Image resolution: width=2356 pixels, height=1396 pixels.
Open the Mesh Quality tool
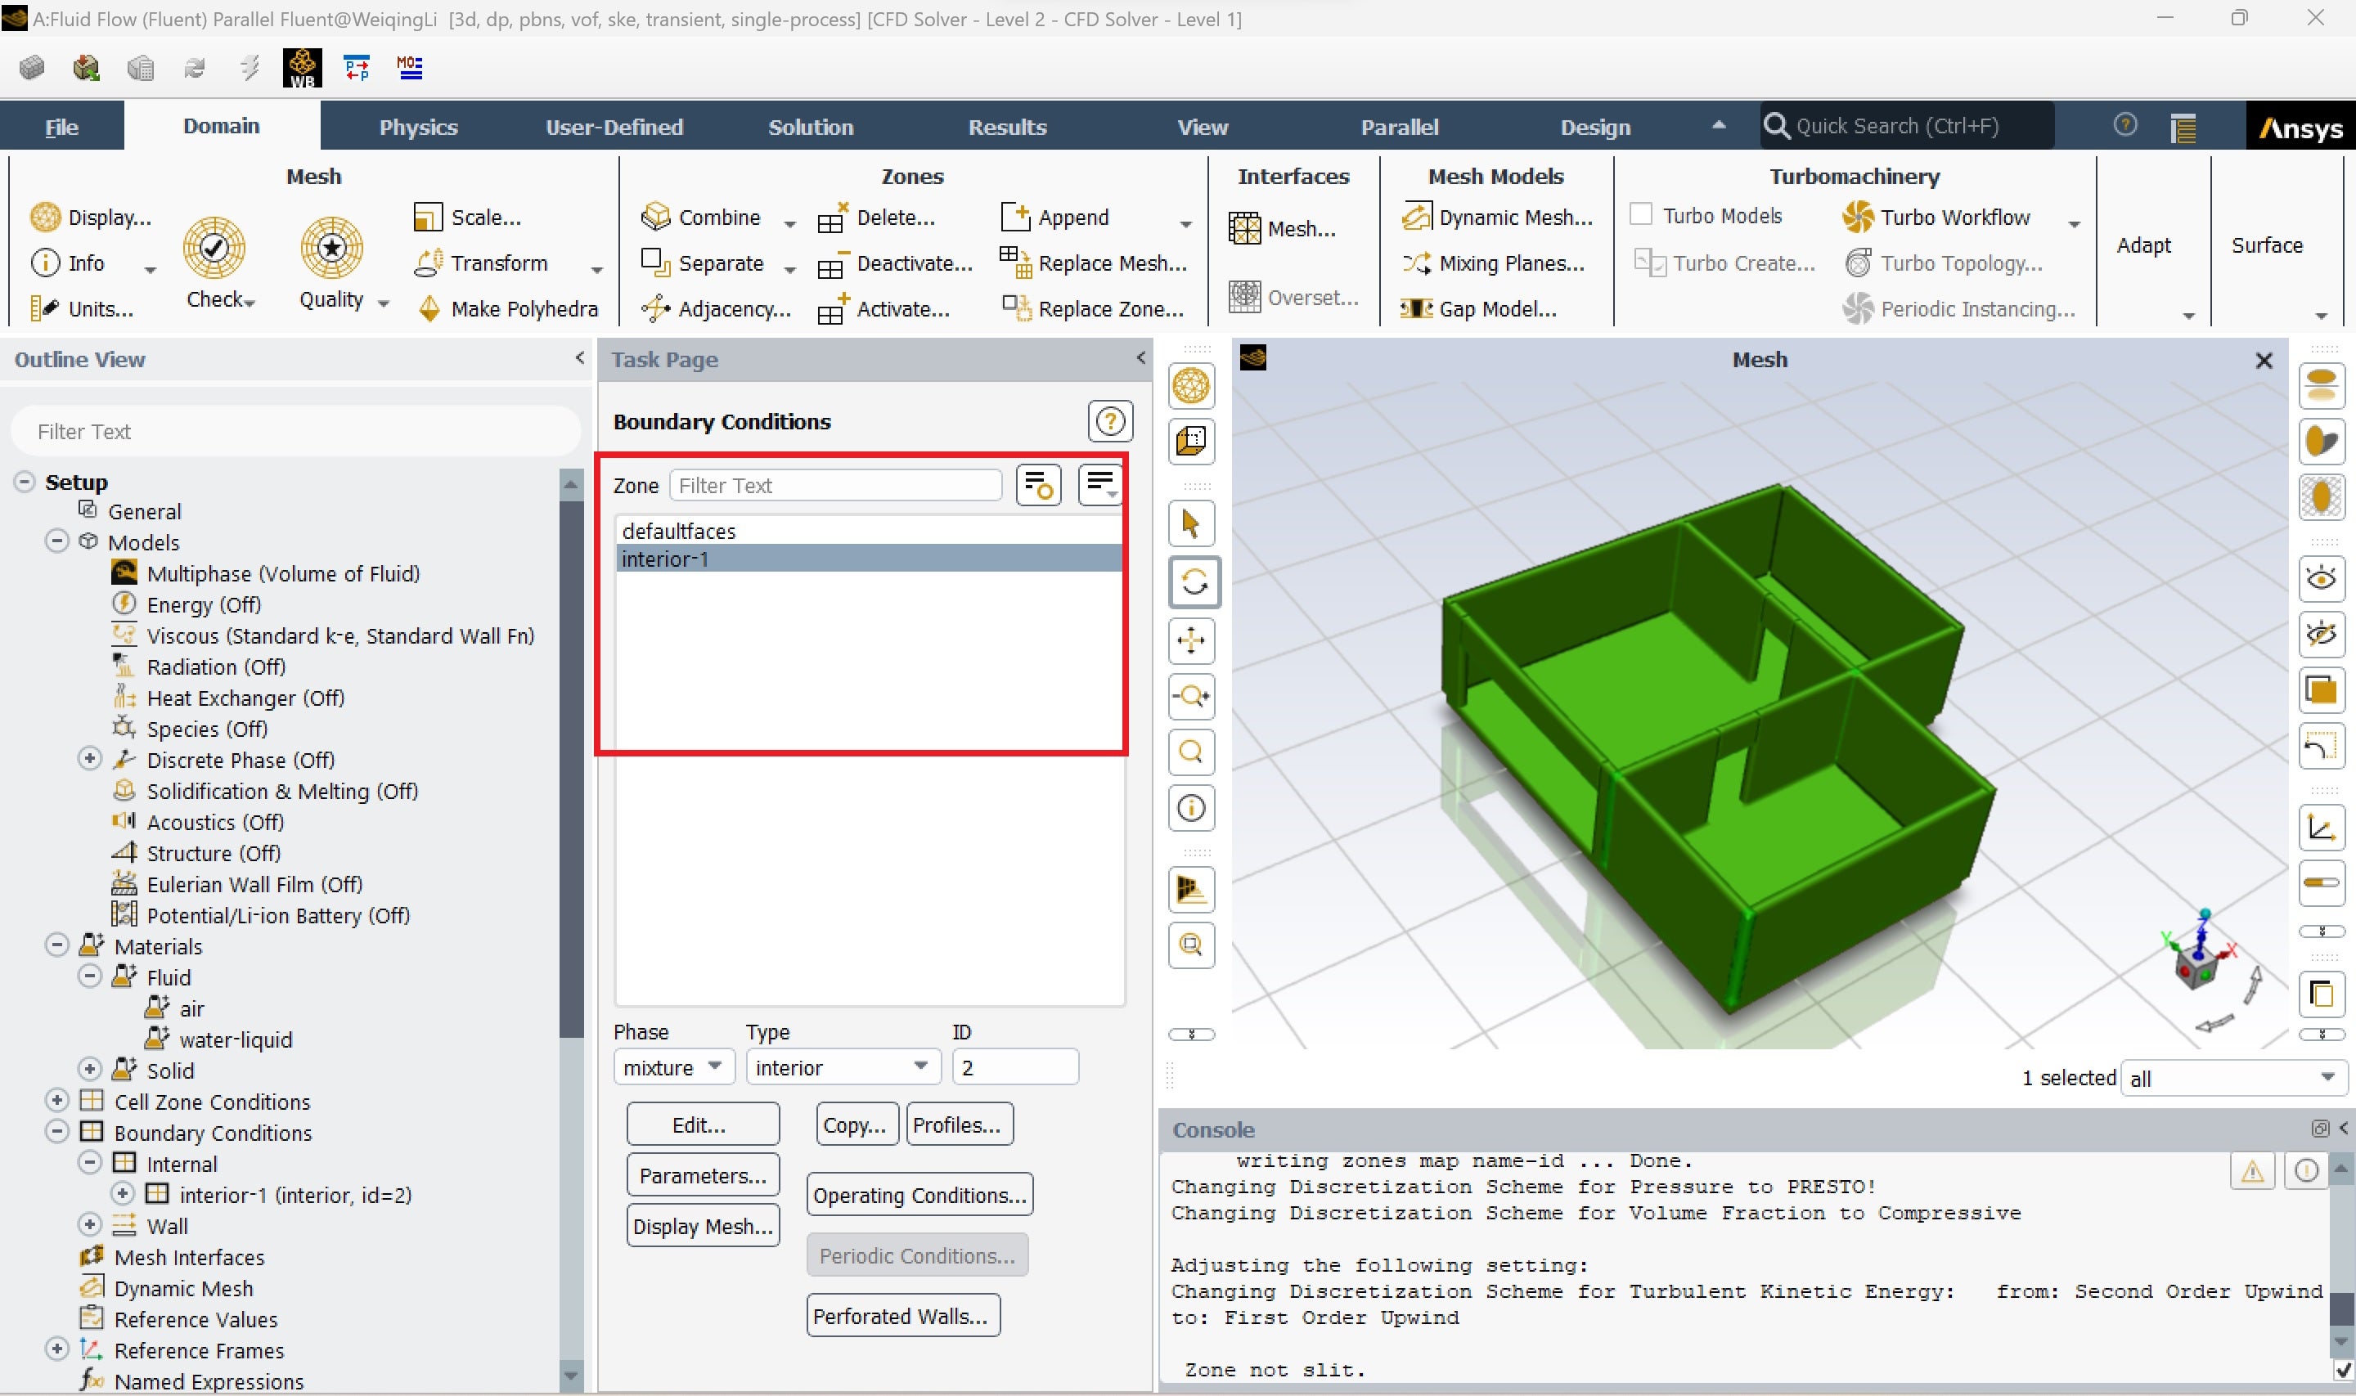[331, 249]
